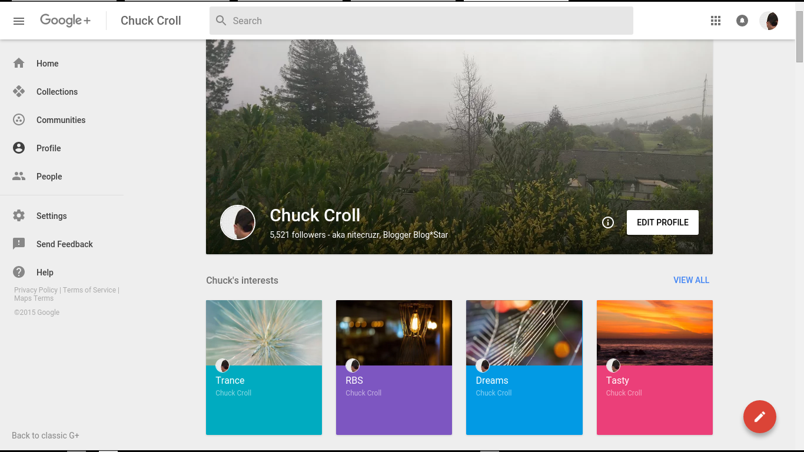Open the profile info icon on the banner
804x452 pixels.
[x=607, y=222]
